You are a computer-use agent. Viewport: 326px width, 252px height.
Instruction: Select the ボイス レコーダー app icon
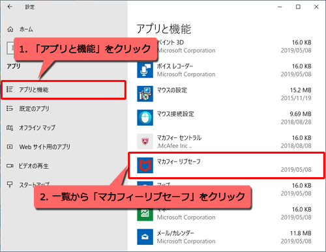tap(145, 70)
